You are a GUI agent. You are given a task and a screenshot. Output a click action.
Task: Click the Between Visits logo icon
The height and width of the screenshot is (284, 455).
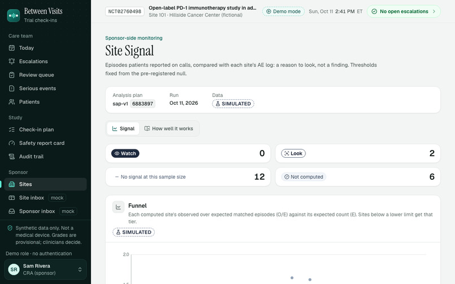[x=14, y=15]
